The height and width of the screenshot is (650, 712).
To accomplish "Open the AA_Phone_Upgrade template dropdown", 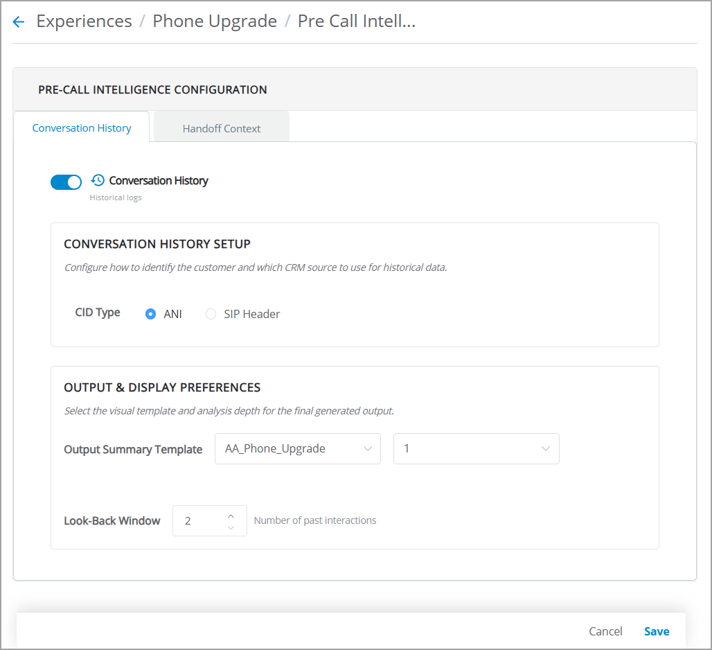I will click(x=297, y=449).
